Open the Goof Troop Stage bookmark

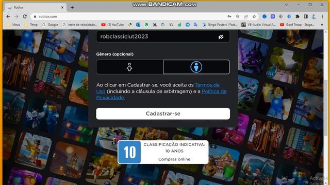pyautogui.click(x=297, y=25)
